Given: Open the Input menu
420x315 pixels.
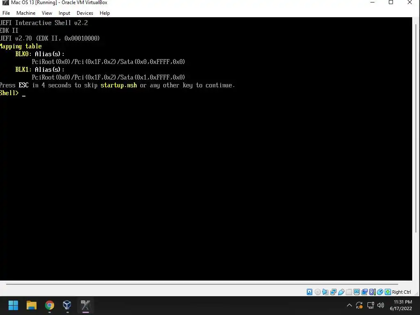Looking at the screenshot, I should [64, 13].
